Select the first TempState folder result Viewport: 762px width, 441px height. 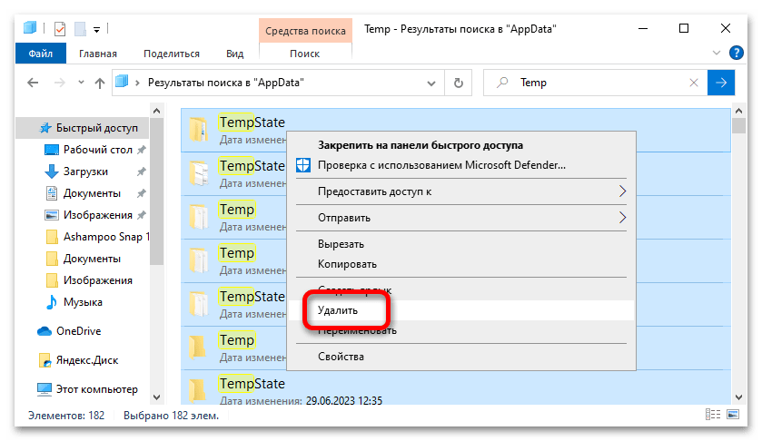455,130
